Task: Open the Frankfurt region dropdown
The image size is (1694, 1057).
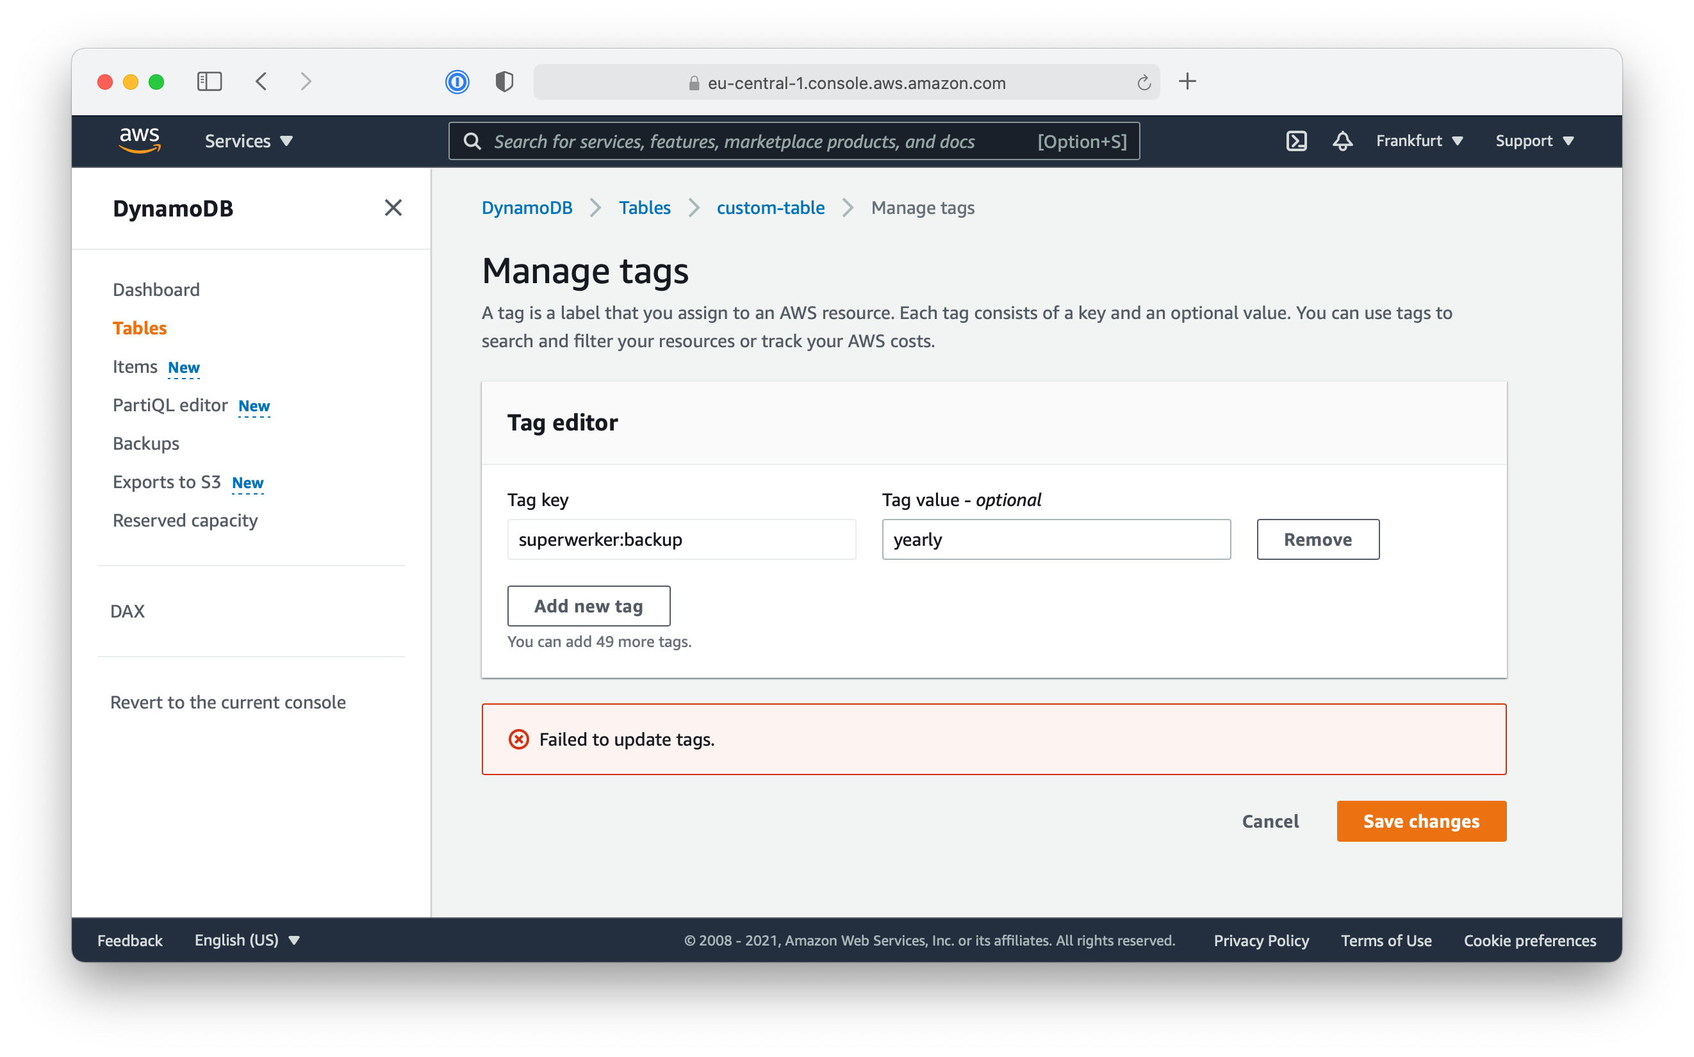Action: tap(1419, 141)
